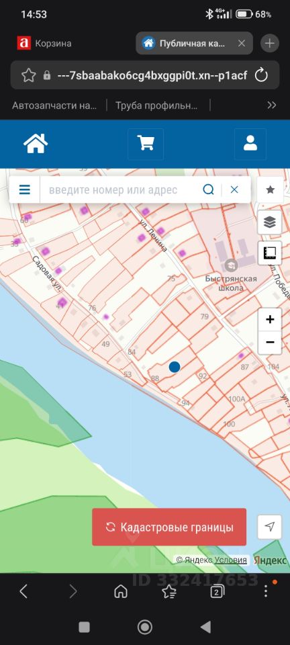This screenshot has width=290, height=645.
Task: Open favorites with the star map button
Action: (271, 189)
